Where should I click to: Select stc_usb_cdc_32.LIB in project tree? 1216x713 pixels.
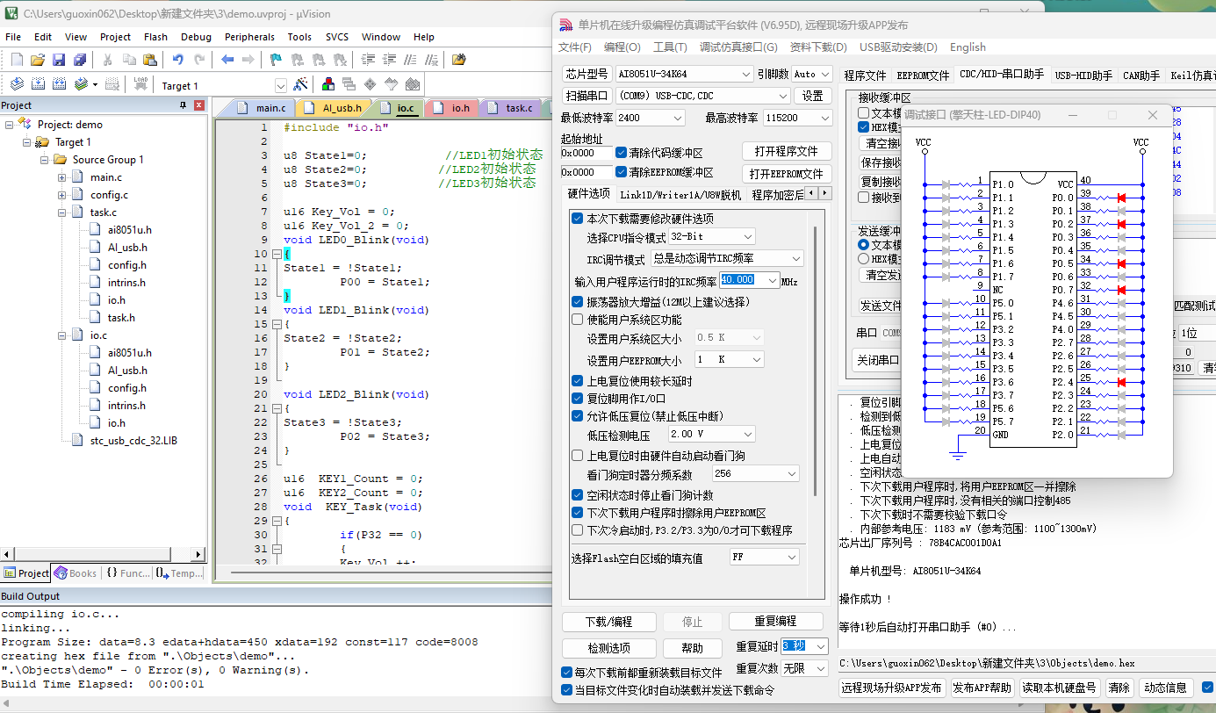(x=133, y=441)
